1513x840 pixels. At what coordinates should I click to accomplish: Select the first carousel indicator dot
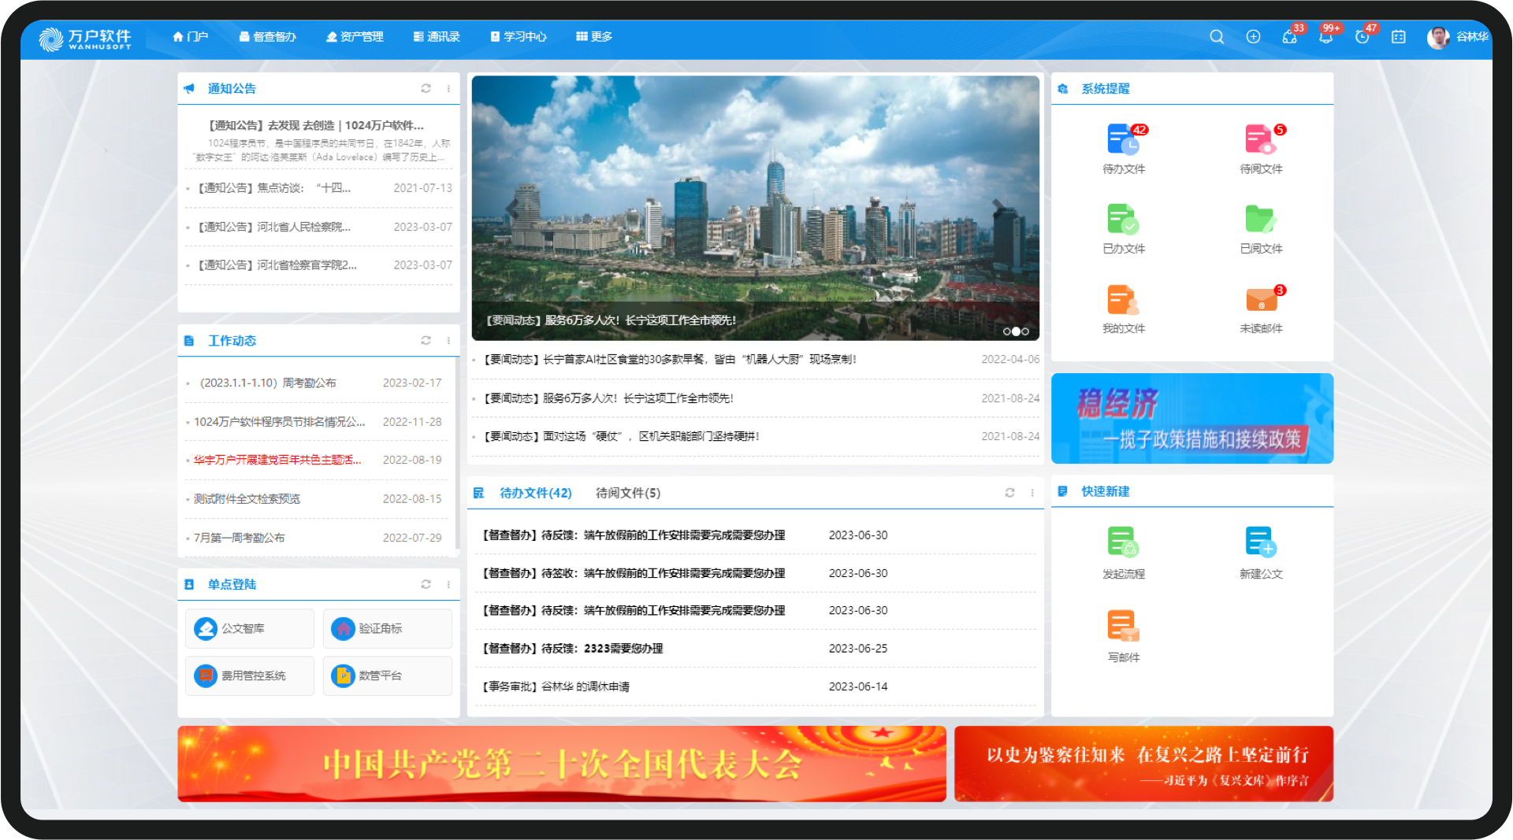click(x=1006, y=331)
